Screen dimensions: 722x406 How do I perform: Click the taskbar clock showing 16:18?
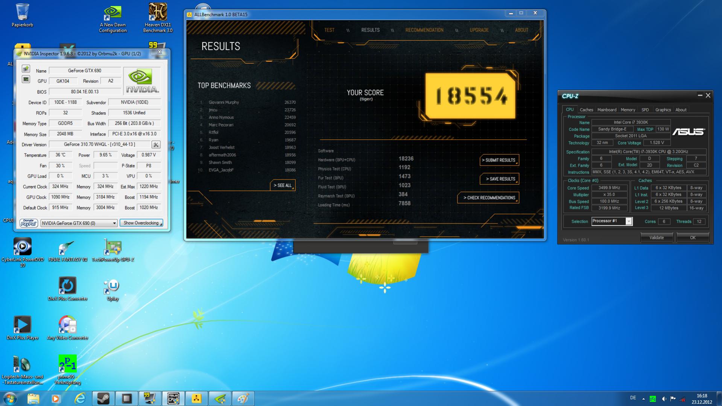(x=702, y=399)
